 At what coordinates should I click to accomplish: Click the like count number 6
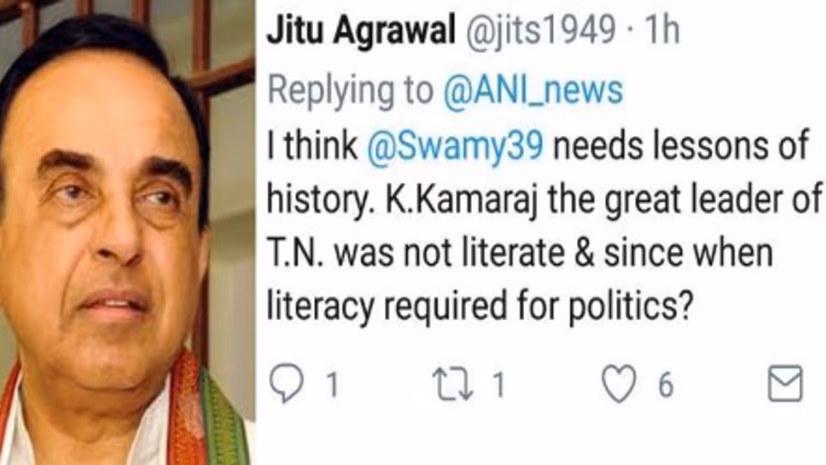(x=665, y=386)
